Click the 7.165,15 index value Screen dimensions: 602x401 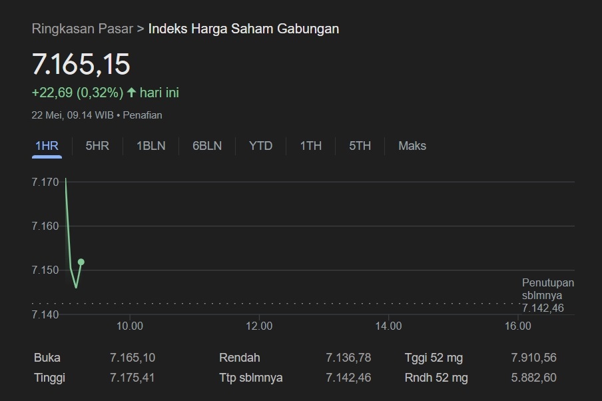81,64
